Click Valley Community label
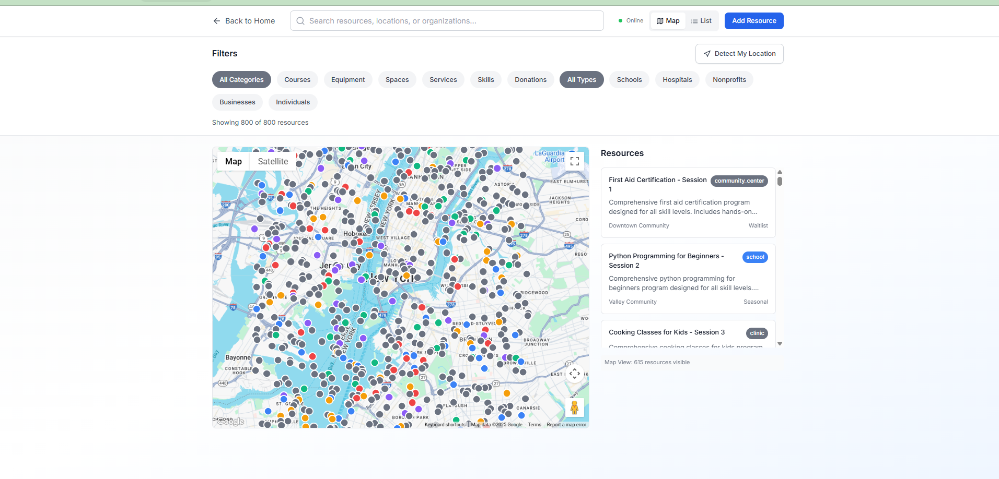999x479 pixels. tap(632, 302)
